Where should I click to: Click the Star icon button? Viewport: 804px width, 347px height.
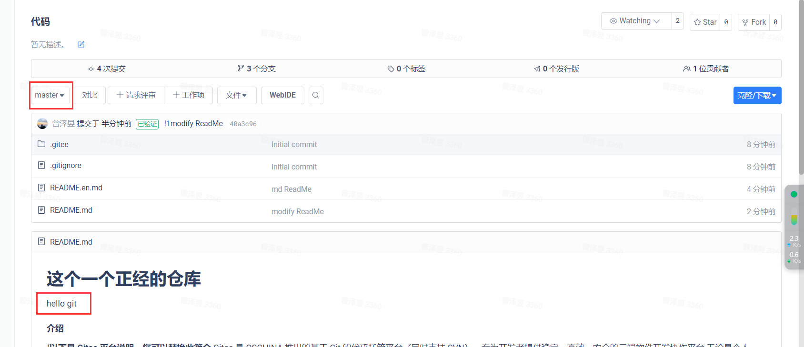pyautogui.click(x=705, y=22)
